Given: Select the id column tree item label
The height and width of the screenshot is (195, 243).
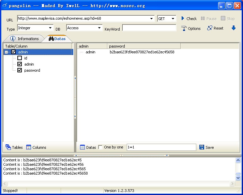Looking at the screenshot, I should click(26, 58).
